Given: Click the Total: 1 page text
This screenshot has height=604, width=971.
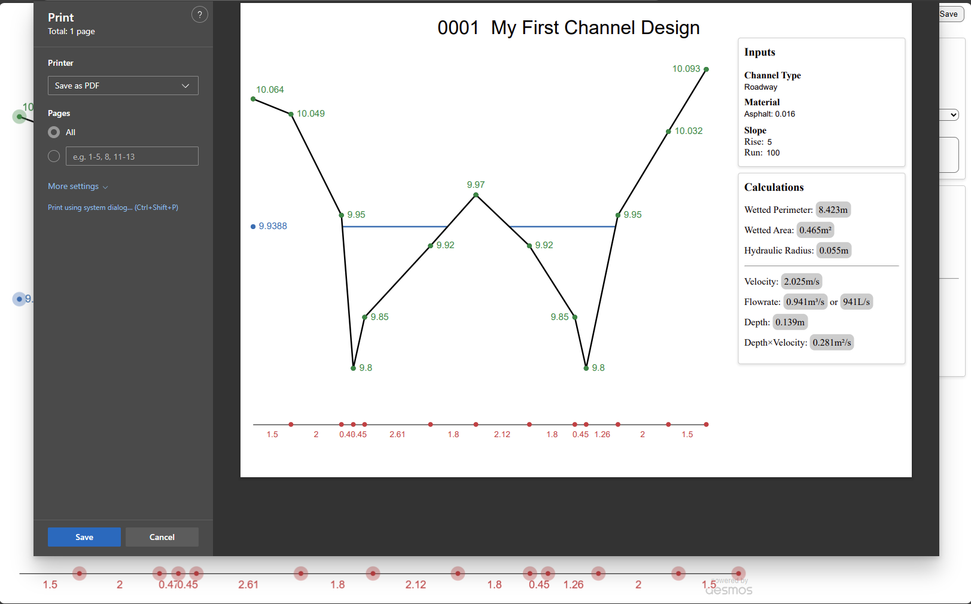Looking at the screenshot, I should [x=71, y=32].
